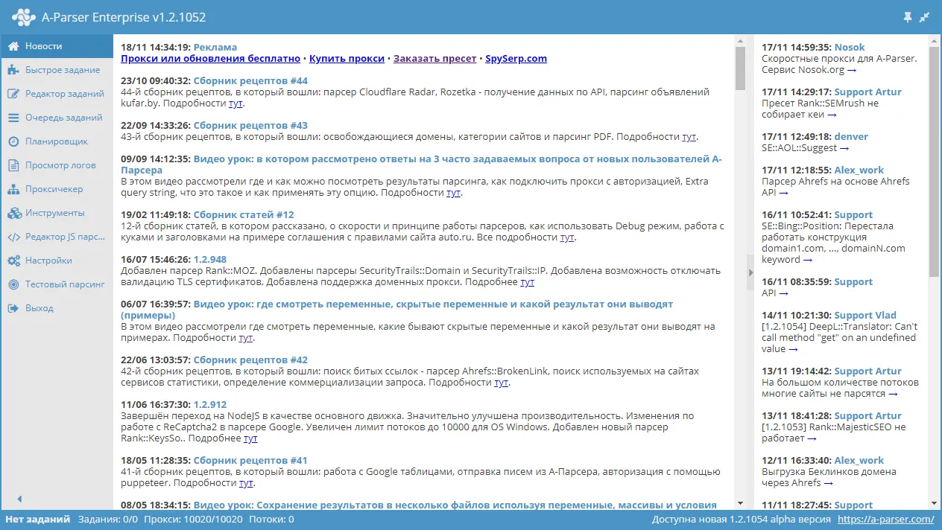Click the forum panel vertical scrollbar thumb
942x530 pixels.
point(934,162)
